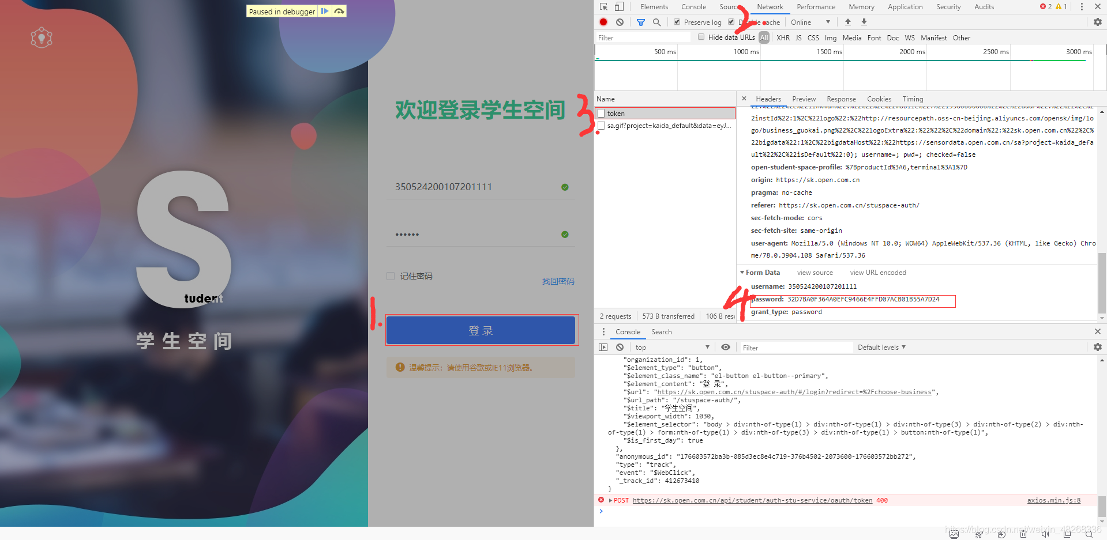1107x540 pixels.
Task: Open DevTools settings gear icon
Action: (1097, 22)
